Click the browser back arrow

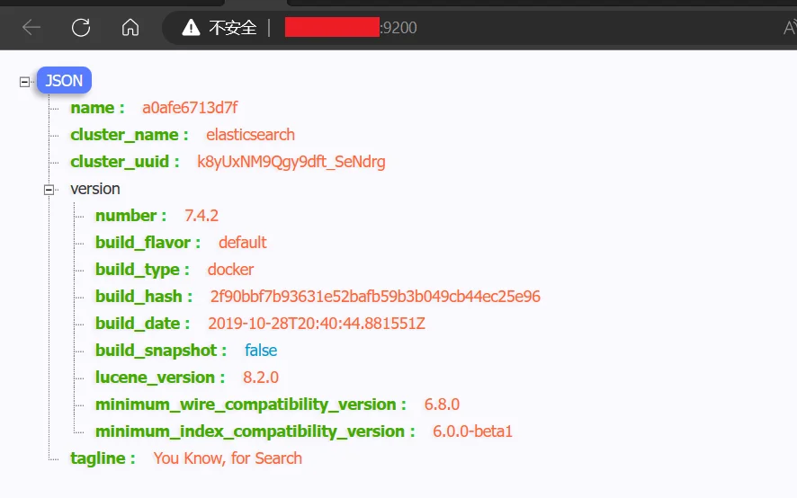[31, 28]
